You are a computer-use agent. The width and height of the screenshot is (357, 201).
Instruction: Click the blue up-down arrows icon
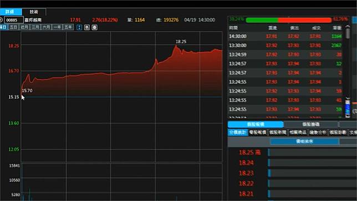pos(79,27)
